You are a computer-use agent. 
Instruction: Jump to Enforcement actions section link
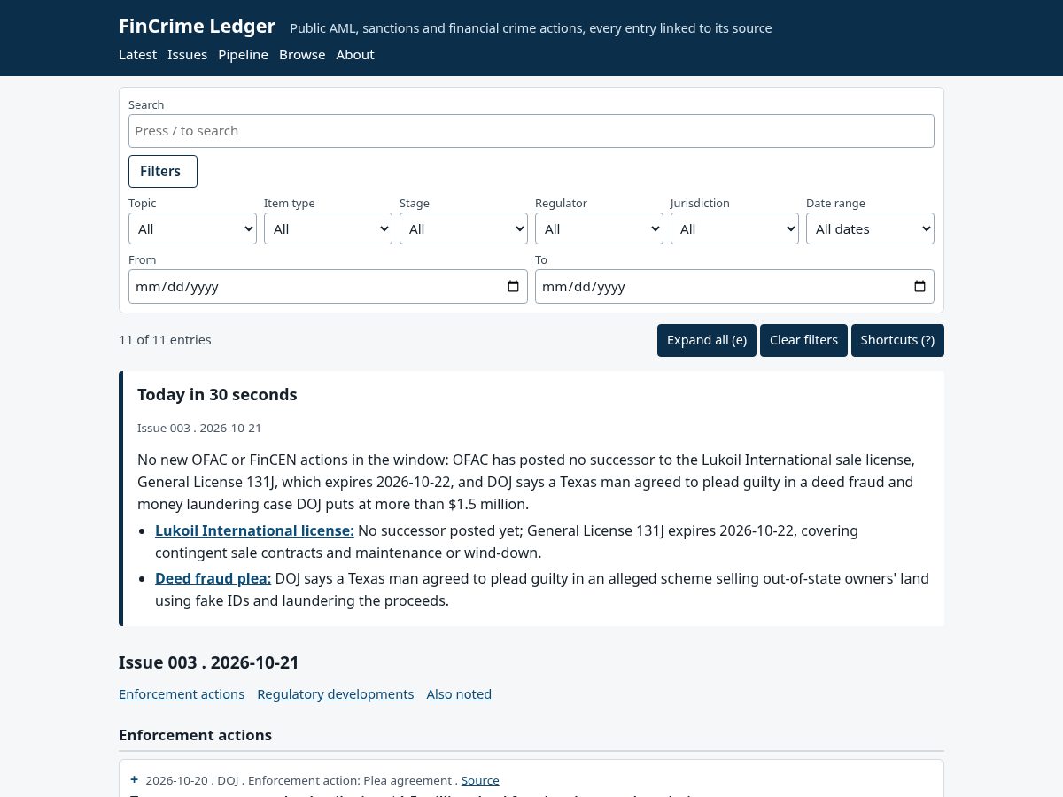182,694
